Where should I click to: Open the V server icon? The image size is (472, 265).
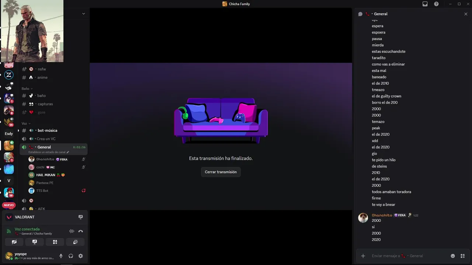tap(9, 181)
